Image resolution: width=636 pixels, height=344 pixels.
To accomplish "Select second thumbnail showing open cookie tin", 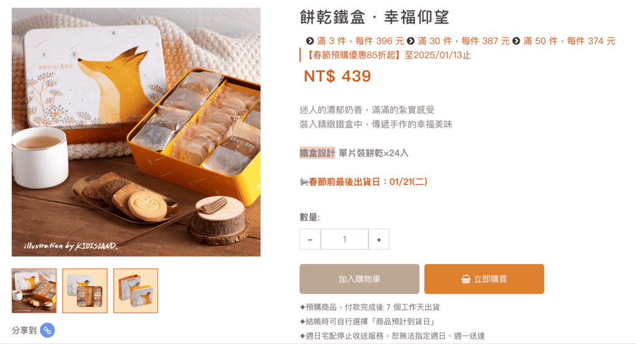I will pos(84,291).
